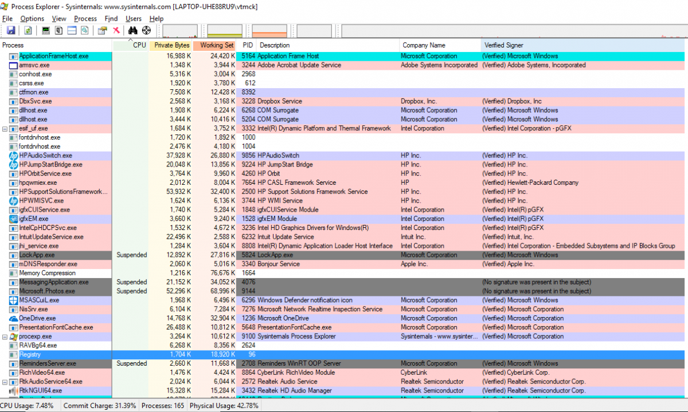Viewport: 688px width, 412px height.
Task: Click the DLL/handle view toolbar icon
Action: tap(85, 30)
